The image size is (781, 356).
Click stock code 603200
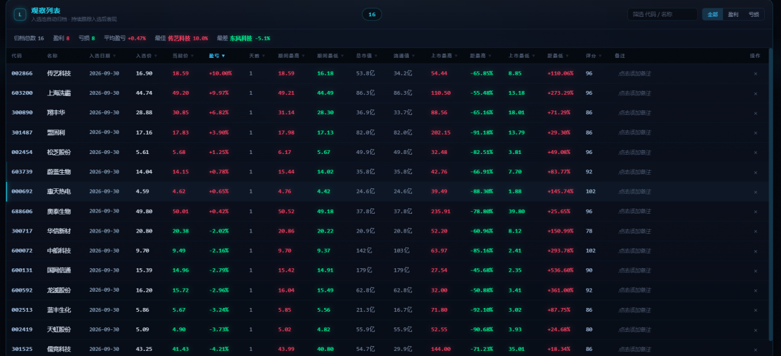[x=21, y=93]
